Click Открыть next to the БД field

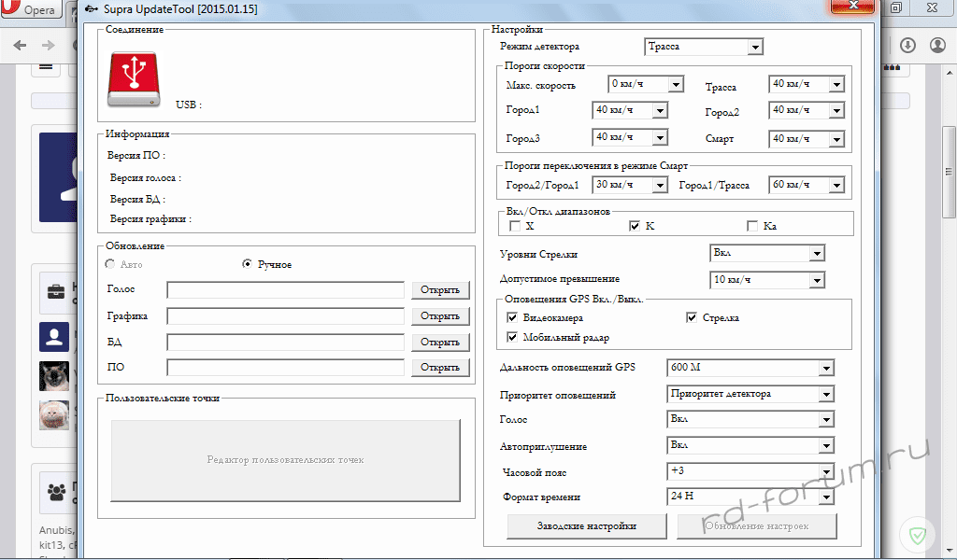tap(440, 343)
